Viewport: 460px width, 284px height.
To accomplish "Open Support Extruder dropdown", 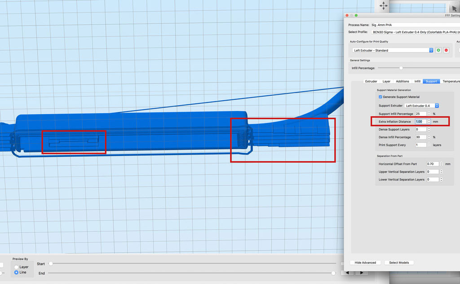I will [421, 106].
